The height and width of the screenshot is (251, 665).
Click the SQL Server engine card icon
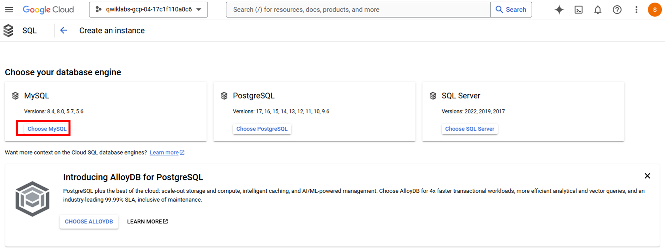(x=433, y=96)
